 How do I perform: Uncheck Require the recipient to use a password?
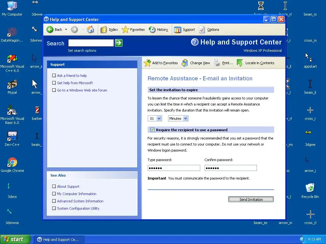[152, 130]
